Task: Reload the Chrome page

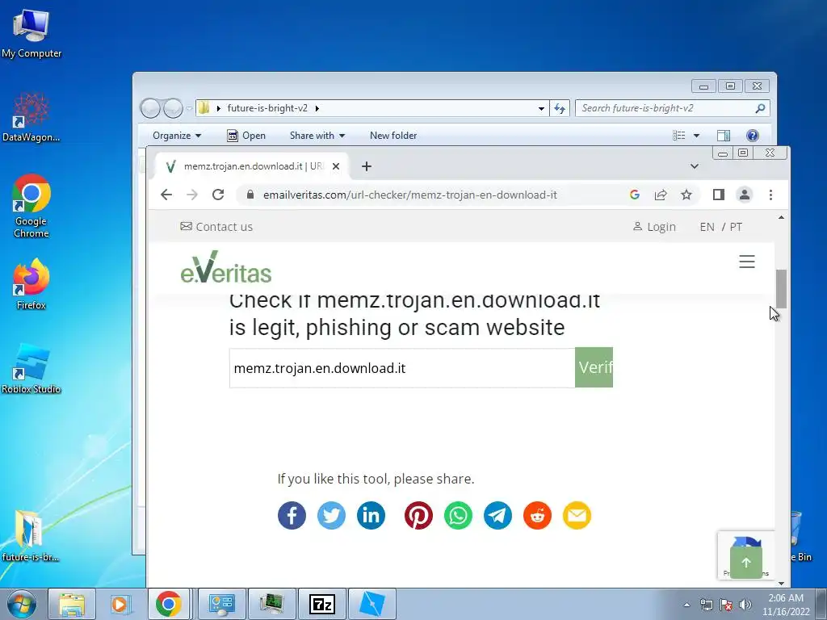Action: click(x=218, y=195)
